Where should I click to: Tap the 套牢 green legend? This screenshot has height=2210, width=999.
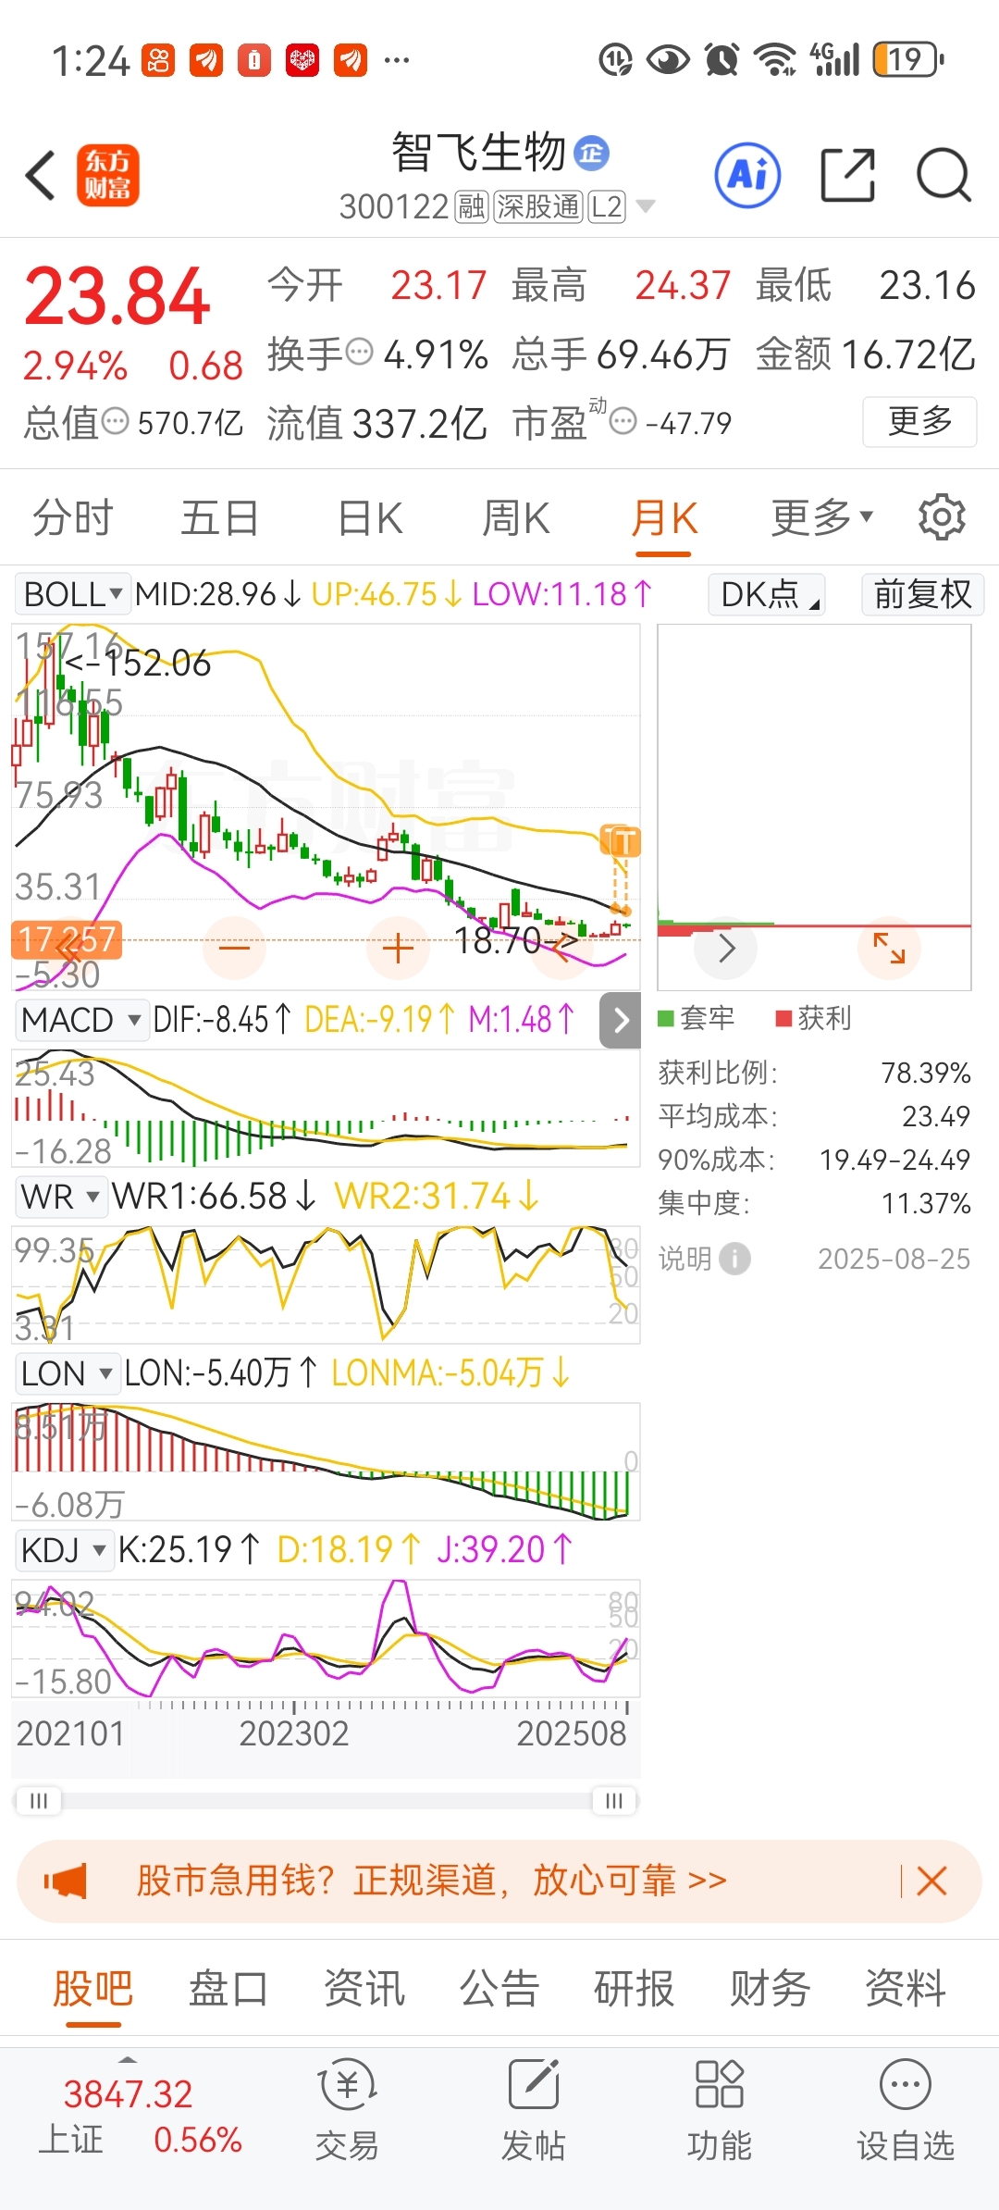696,1018
